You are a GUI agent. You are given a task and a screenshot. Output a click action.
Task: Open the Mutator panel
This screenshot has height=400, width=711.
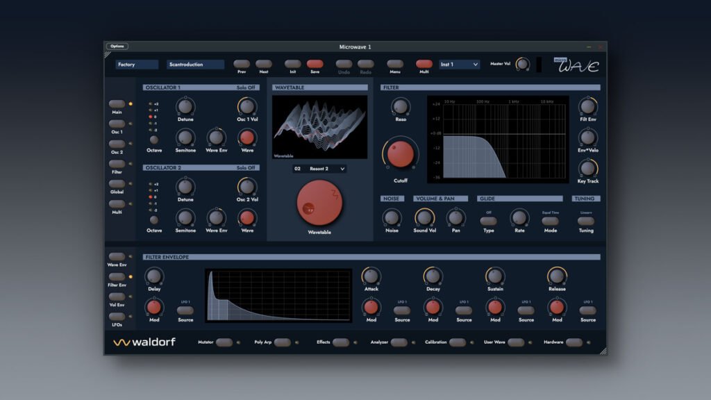point(224,342)
